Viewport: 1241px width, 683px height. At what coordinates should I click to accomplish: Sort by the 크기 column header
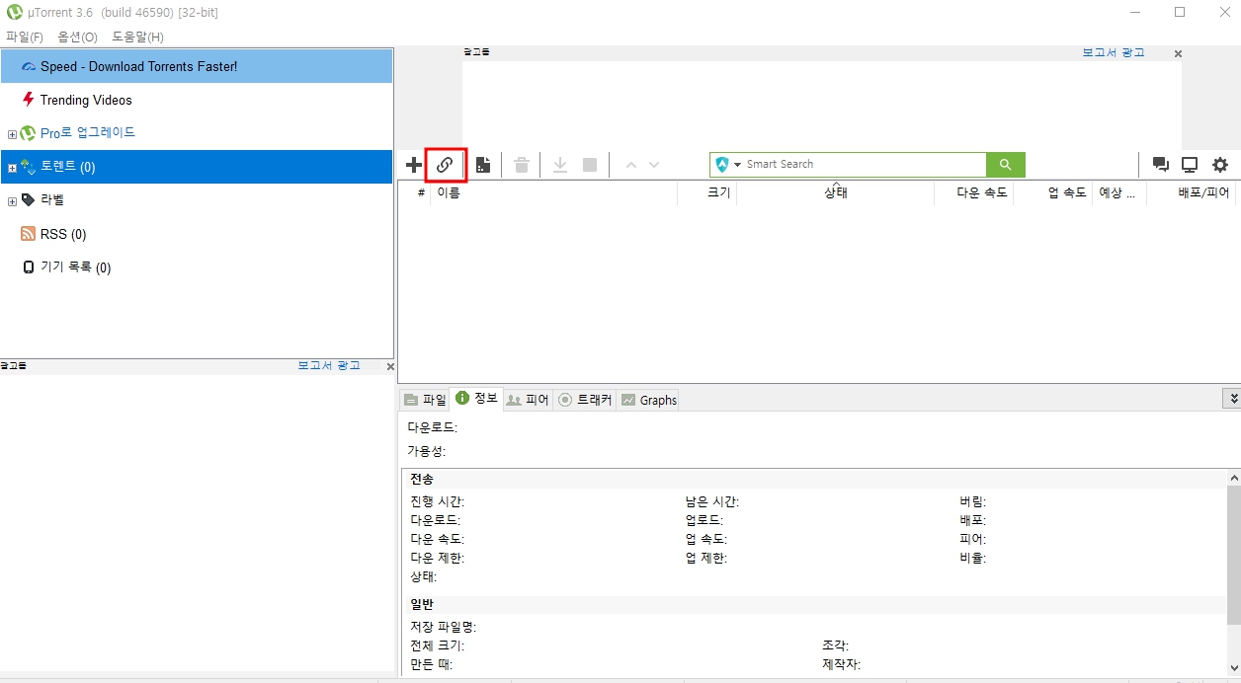pyautogui.click(x=706, y=193)
